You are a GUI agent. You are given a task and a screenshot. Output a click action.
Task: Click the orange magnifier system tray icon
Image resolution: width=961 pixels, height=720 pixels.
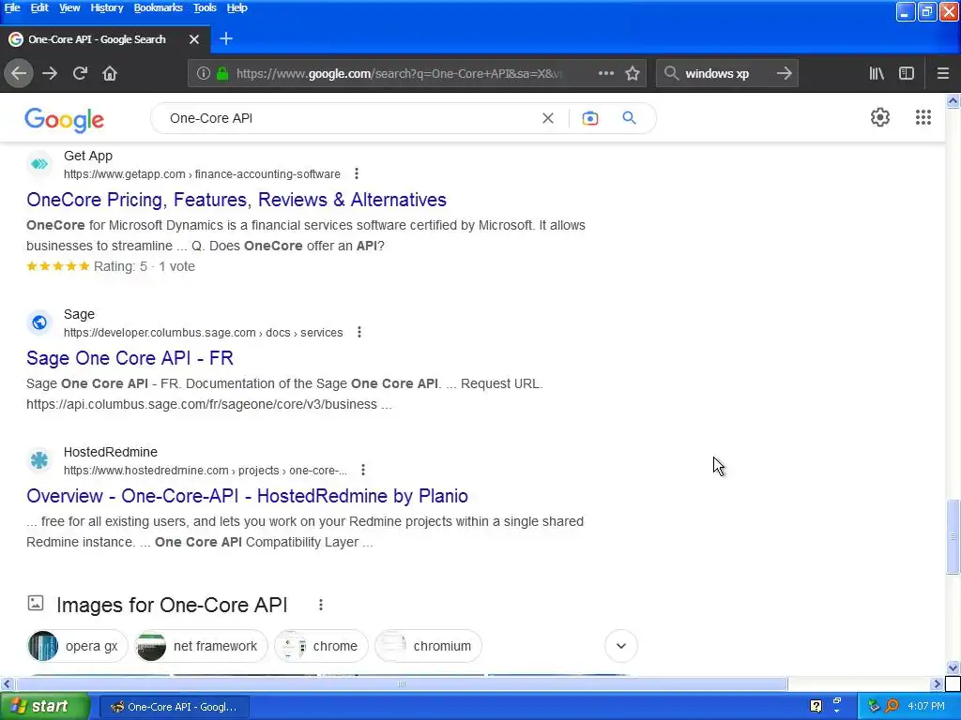(x=892, y=707)
